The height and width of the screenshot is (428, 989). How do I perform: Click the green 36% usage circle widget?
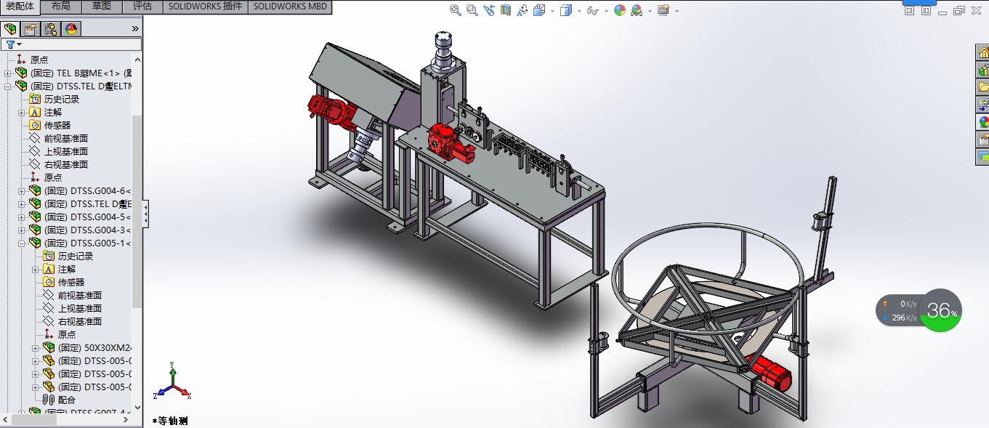(940, 310)
